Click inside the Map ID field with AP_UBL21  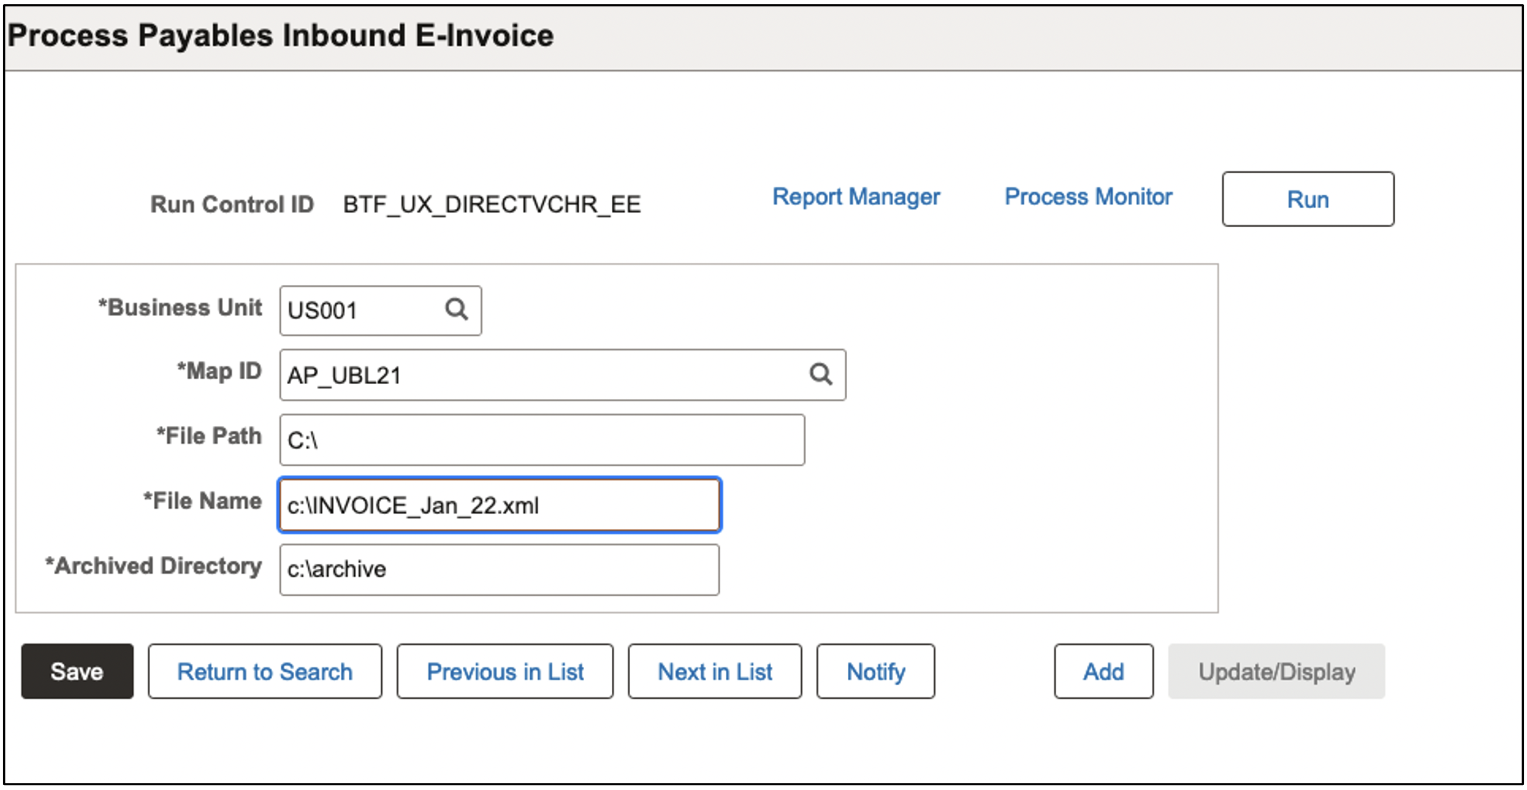[x=533, y=374]
